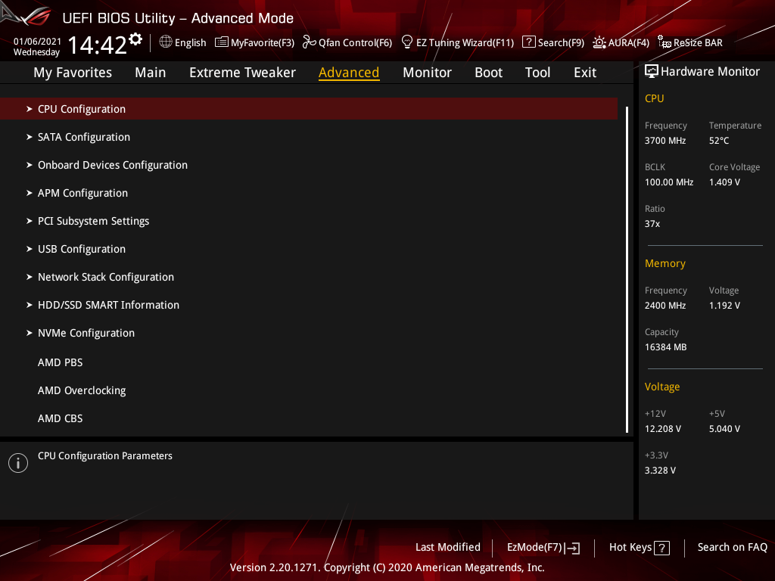Click the Qfan Control fan icon
The width and height of the screenshot is (775, 581).
310,42
